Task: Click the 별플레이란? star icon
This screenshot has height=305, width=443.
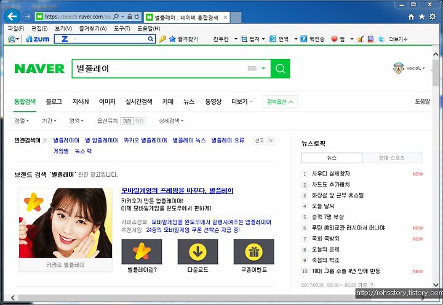Action: (x=142, y=252)
